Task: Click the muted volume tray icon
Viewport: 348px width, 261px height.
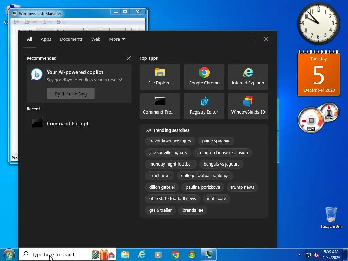Action: (316, 255)
